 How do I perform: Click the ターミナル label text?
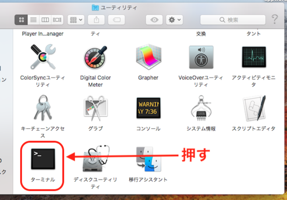[43, 179]
